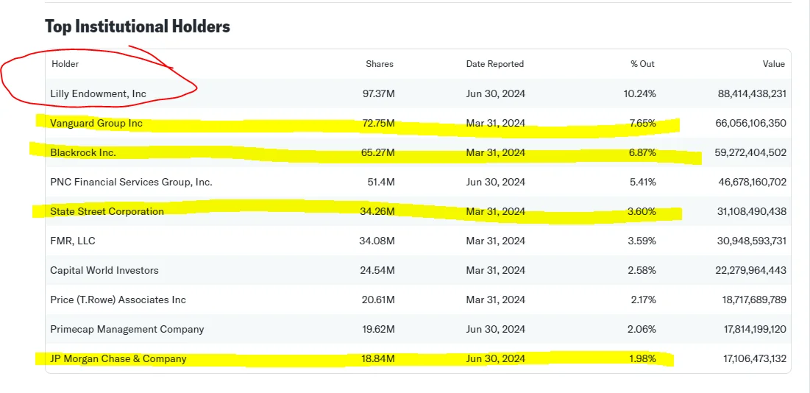Click the 18.84M shares value
This screenshot has height=393, width=810.
coord(379,359)
